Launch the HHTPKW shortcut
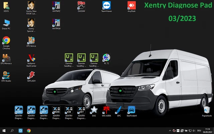The width and height of the screenshot is (214, 134). point(56,24)
